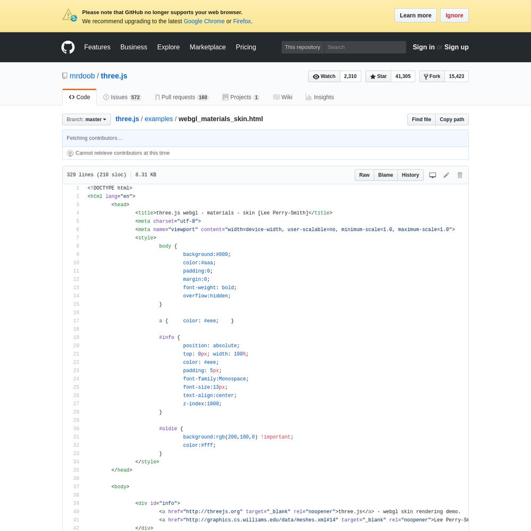
Task: View the Raw file
Action: click(364, 175)
